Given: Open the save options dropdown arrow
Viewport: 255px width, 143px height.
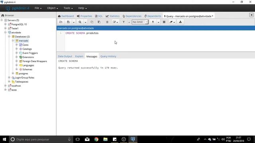Looking at the screenshot, I should pos(73,22).
